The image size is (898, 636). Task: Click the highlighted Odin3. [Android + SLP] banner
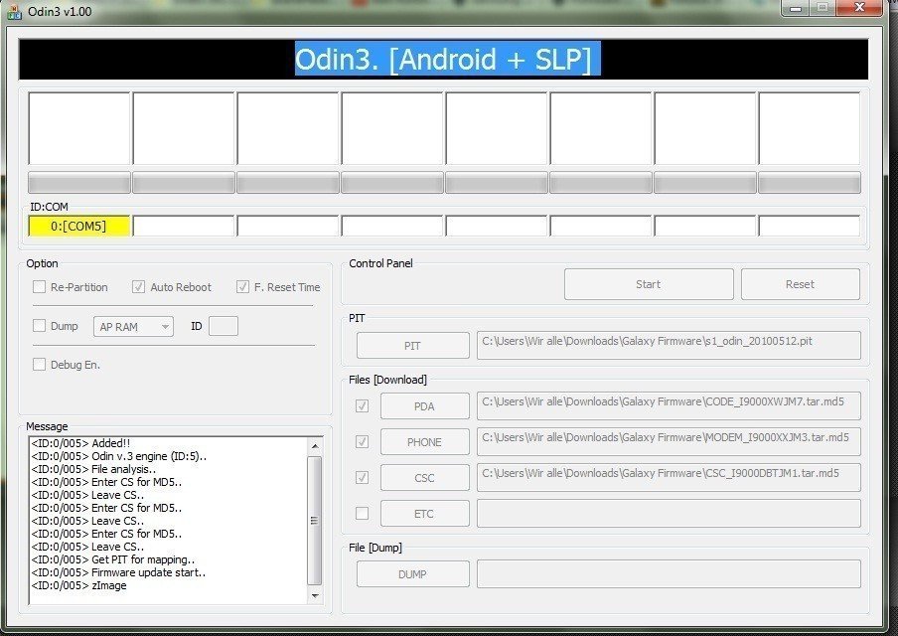(447, 59)
